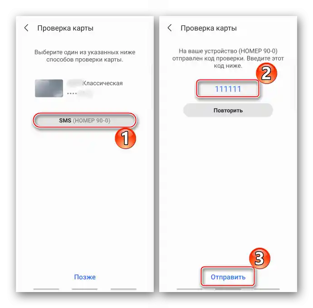Tap the masked card number dots
Image resolution: width=313 pixels, height=308 pixels.
click(x=72, y=93)
